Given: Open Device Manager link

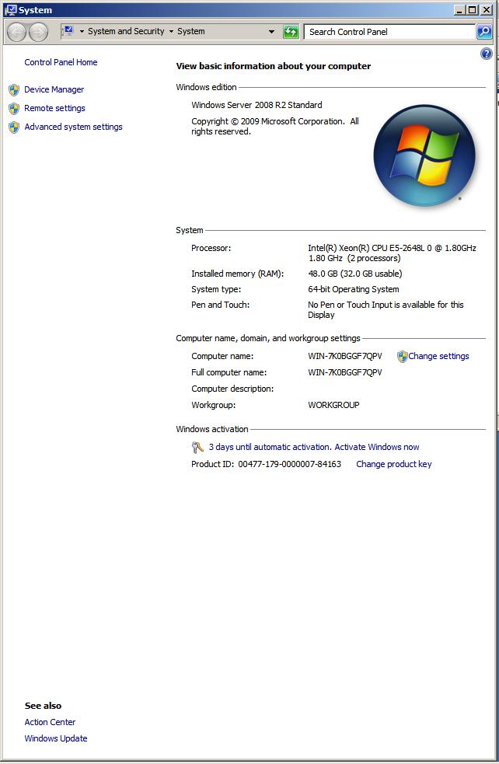Looking at the screenshot, I should pyautogui.click(x=54, y=89).
